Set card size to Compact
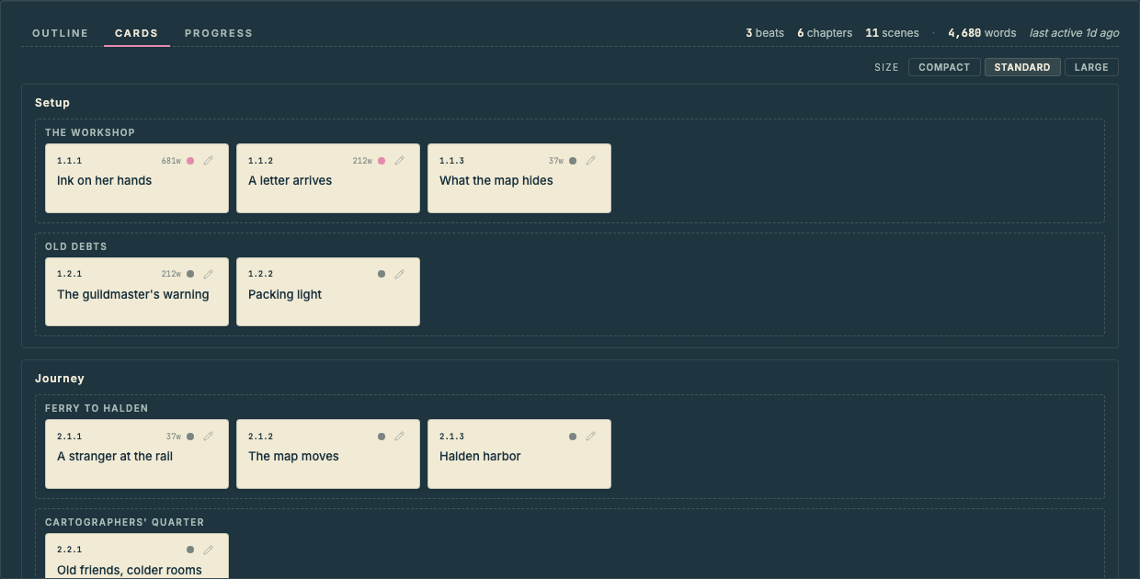Image resolution: width=1140 pixels, height=579 pixels. pyautogui.click(x=944, y=67)
